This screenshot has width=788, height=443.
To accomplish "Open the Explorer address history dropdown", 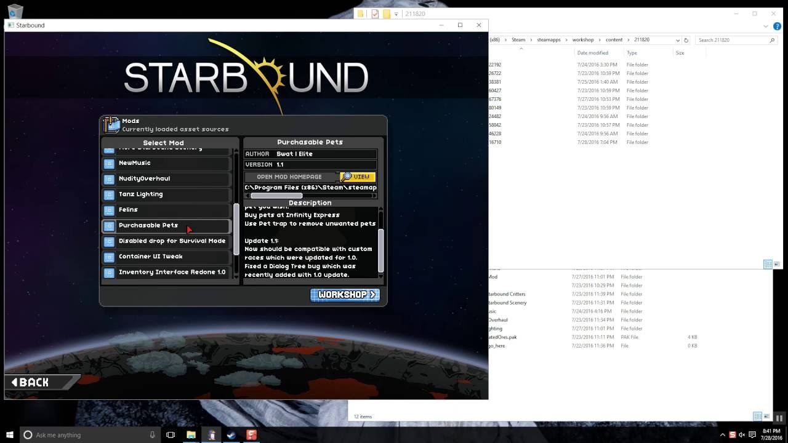I will click(x=678, y=40).
